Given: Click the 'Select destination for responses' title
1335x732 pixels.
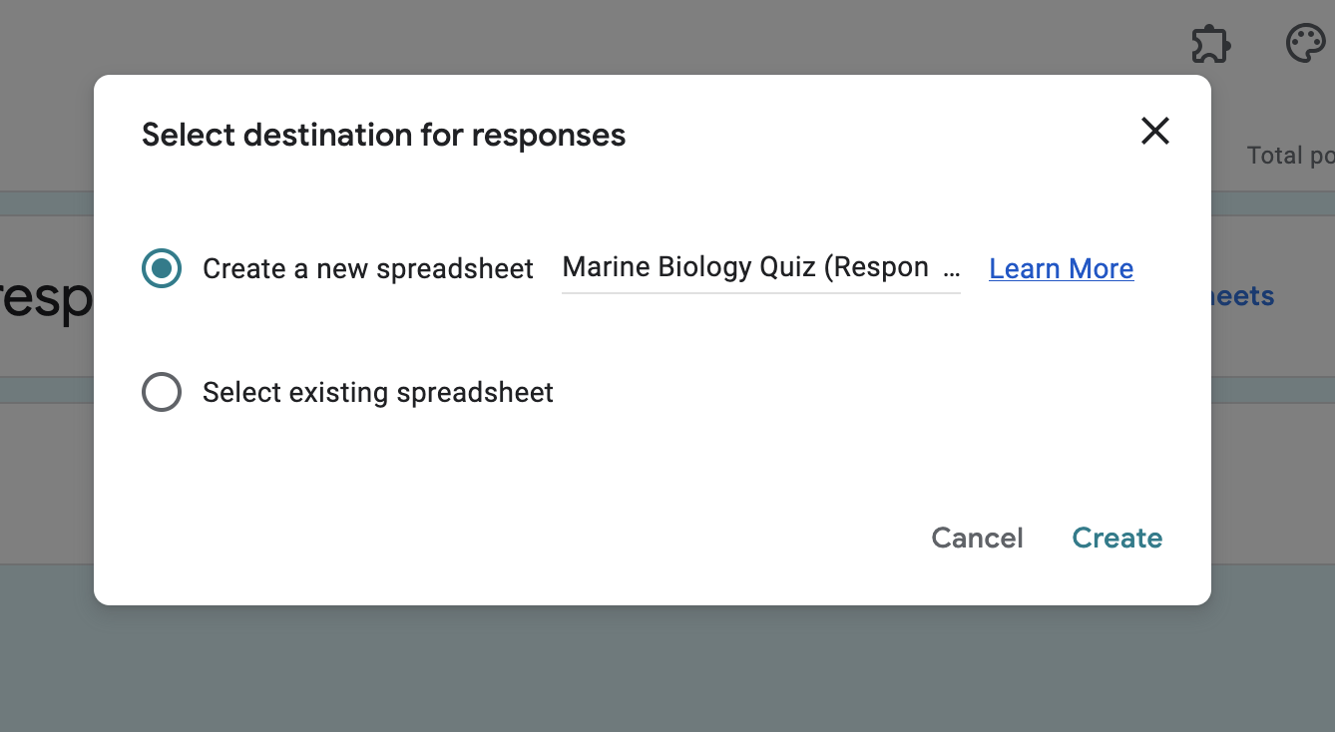Looking at the screenshot, I should pos(383,135).
